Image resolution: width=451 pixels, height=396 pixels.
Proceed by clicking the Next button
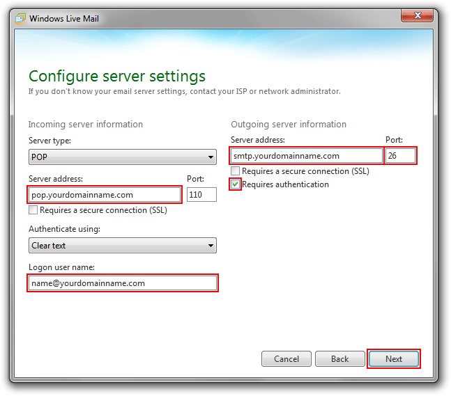point(394,359)
